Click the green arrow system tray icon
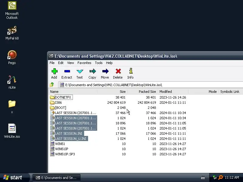Screen dimensions: 243x182 (x=215, y=177)
